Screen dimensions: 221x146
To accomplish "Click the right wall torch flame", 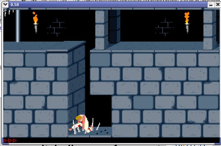I will point(187,18).
